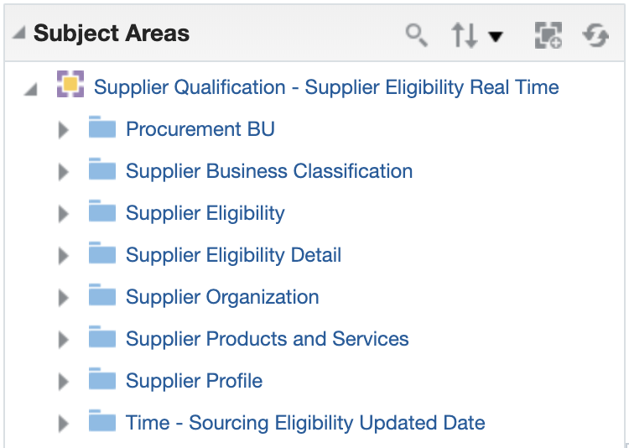Select the Supplier Organization label
This screenshot has height=448, width=629.
pos(222,297)
